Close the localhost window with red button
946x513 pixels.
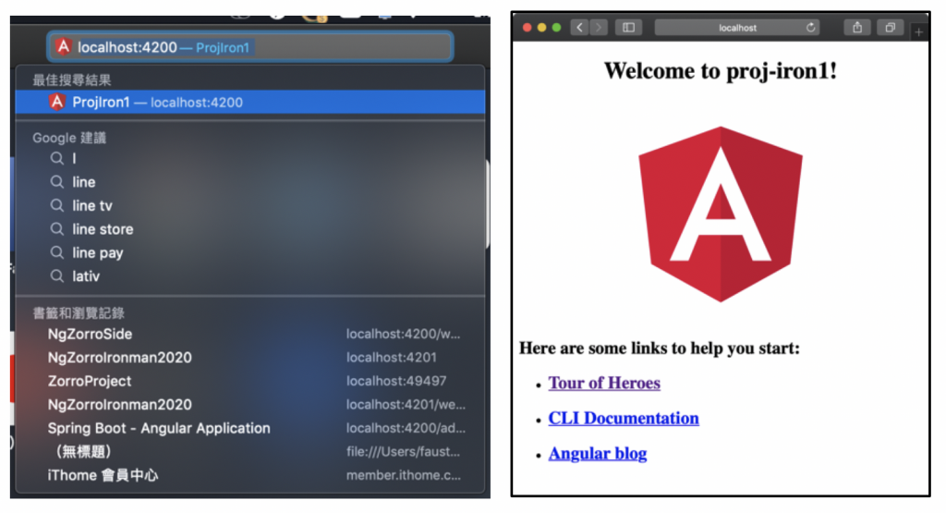(527, 27)
